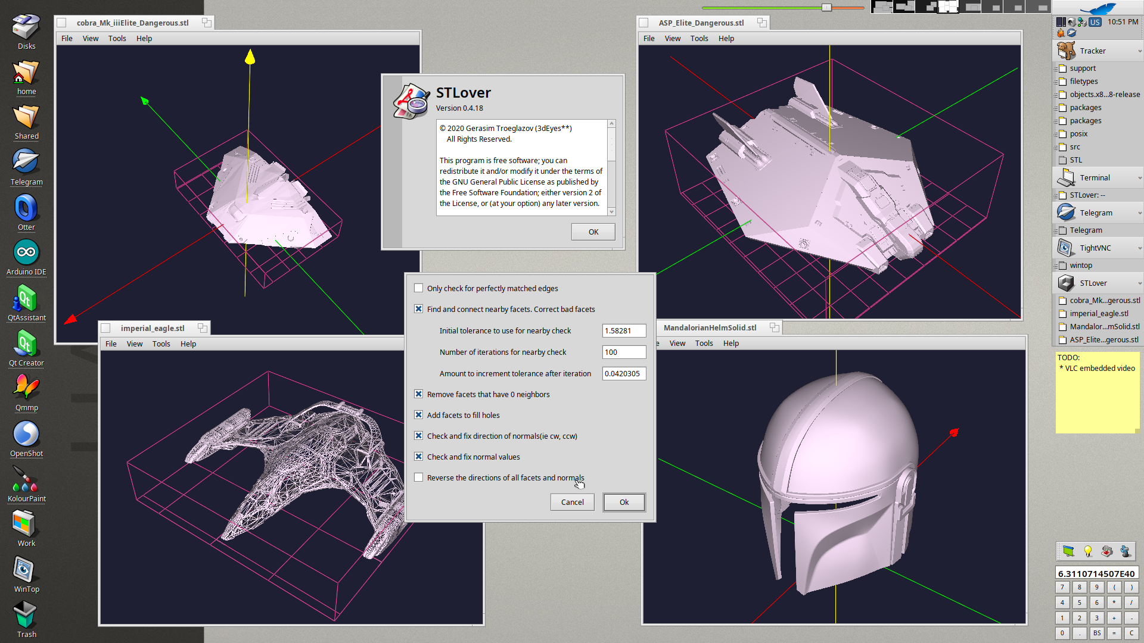1144x643 pixels.
Task: Expand the Terminal group in Deskbar
Action: coord(1140,178)
